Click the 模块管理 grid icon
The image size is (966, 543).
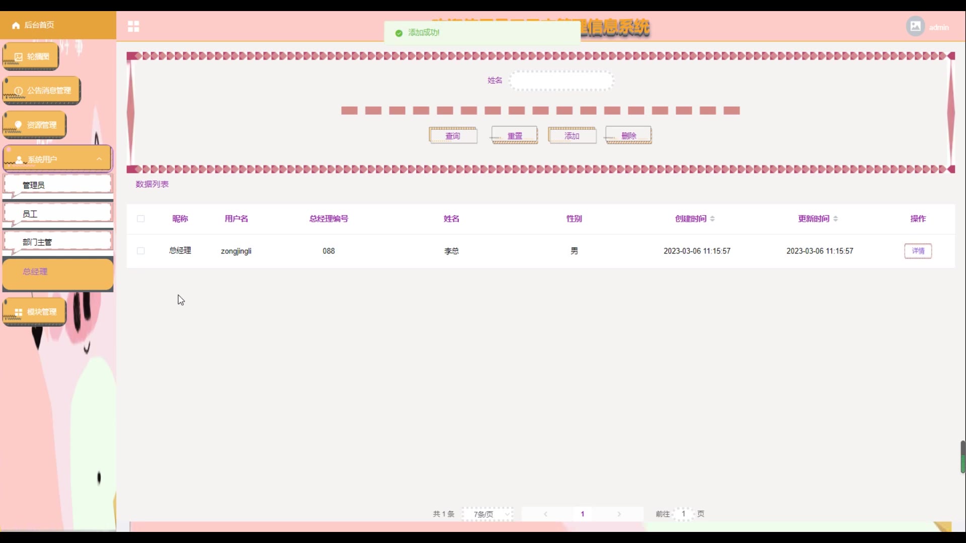coord(19,312)
